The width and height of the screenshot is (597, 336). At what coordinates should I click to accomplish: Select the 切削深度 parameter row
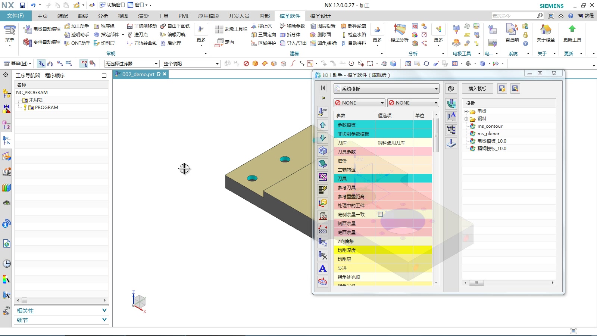[383, 251]
